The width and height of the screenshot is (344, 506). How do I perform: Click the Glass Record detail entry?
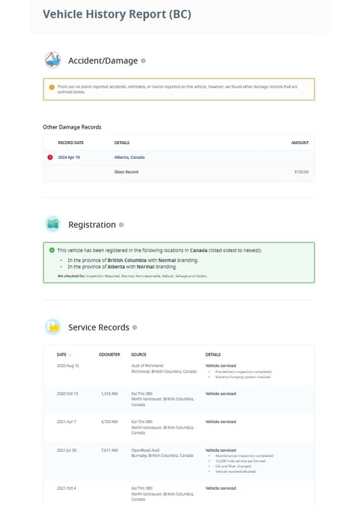[x=126, y=172]
